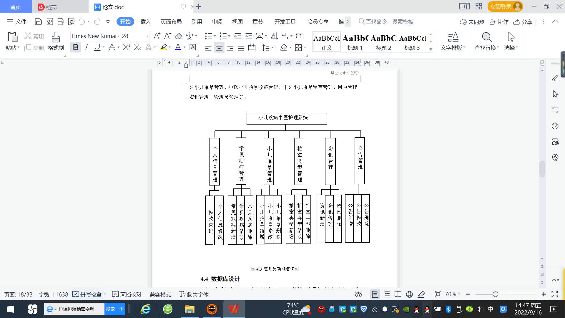The height and width of the screenshot is (318, 565).
Task: Justify text alignment icon
Action: coord(241,47)
